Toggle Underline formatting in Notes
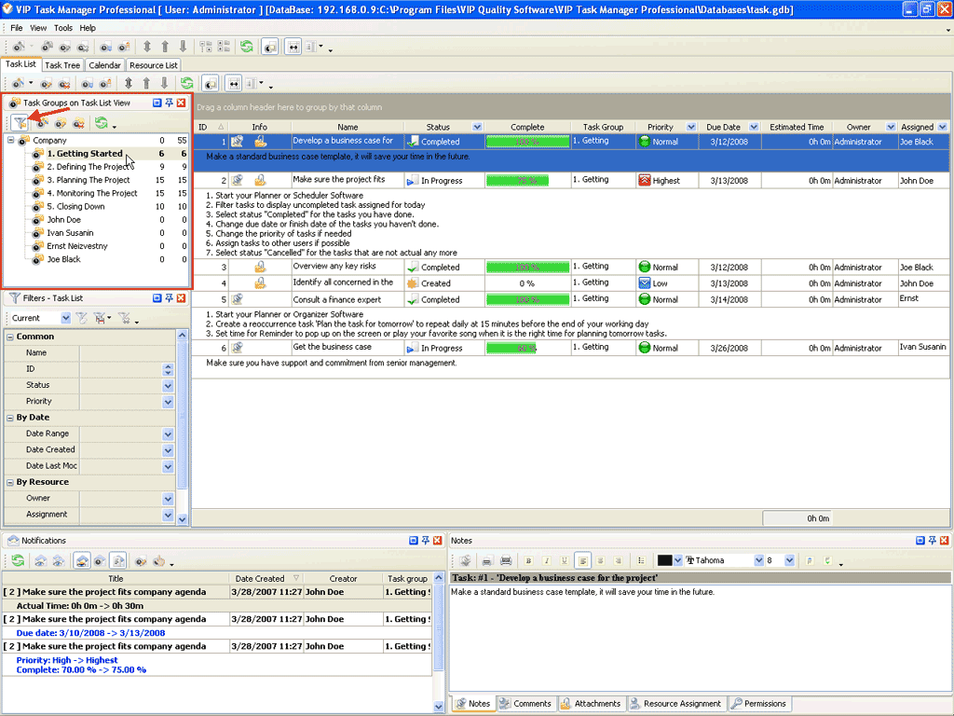Image resolution: width=954 pixels, height=716 pixels. pos(564,560)
